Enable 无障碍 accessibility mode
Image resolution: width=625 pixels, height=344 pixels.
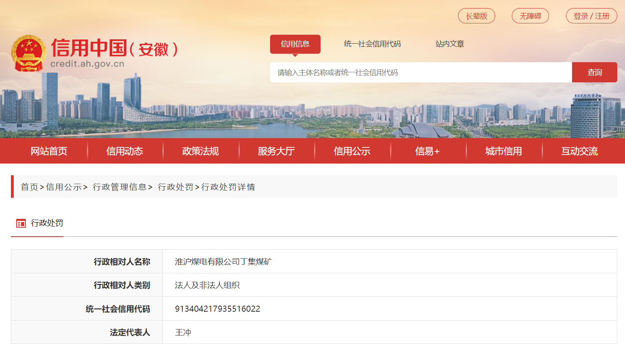(x=530, y=16)
